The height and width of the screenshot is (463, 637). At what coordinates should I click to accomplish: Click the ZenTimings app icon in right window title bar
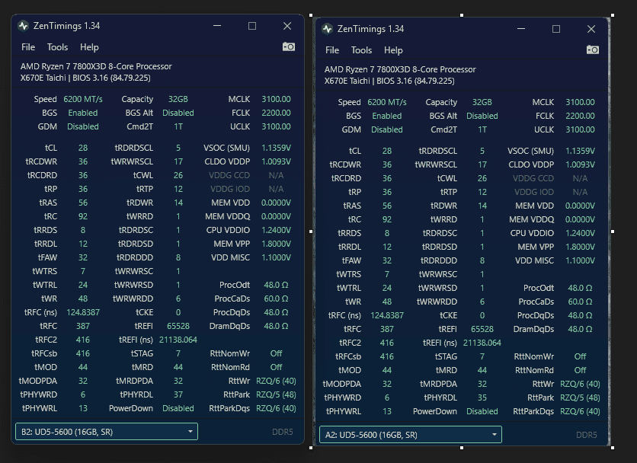pyautogui.click(x=327, y=29)
